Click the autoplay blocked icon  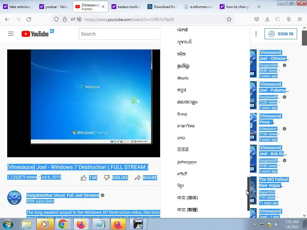click(x=79, y=19)
